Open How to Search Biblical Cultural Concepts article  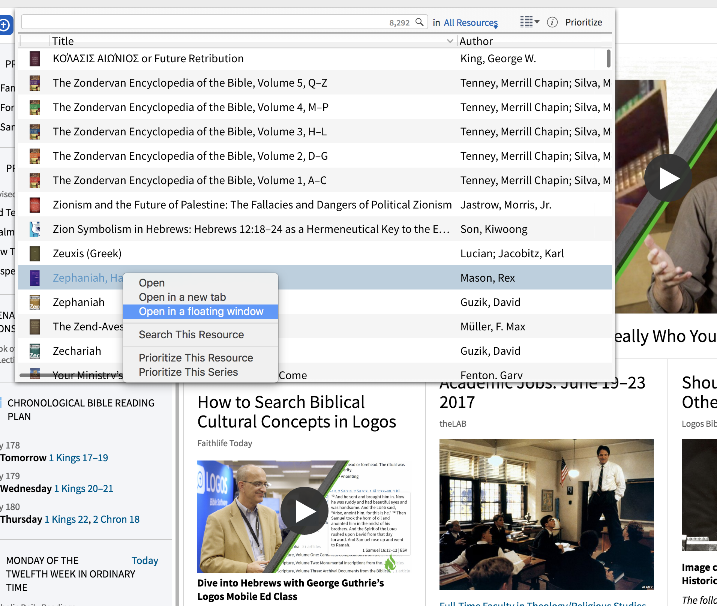coord(297,412)
